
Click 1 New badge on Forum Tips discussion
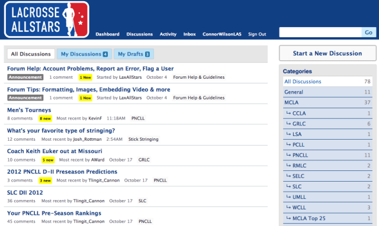click(85, 98)
